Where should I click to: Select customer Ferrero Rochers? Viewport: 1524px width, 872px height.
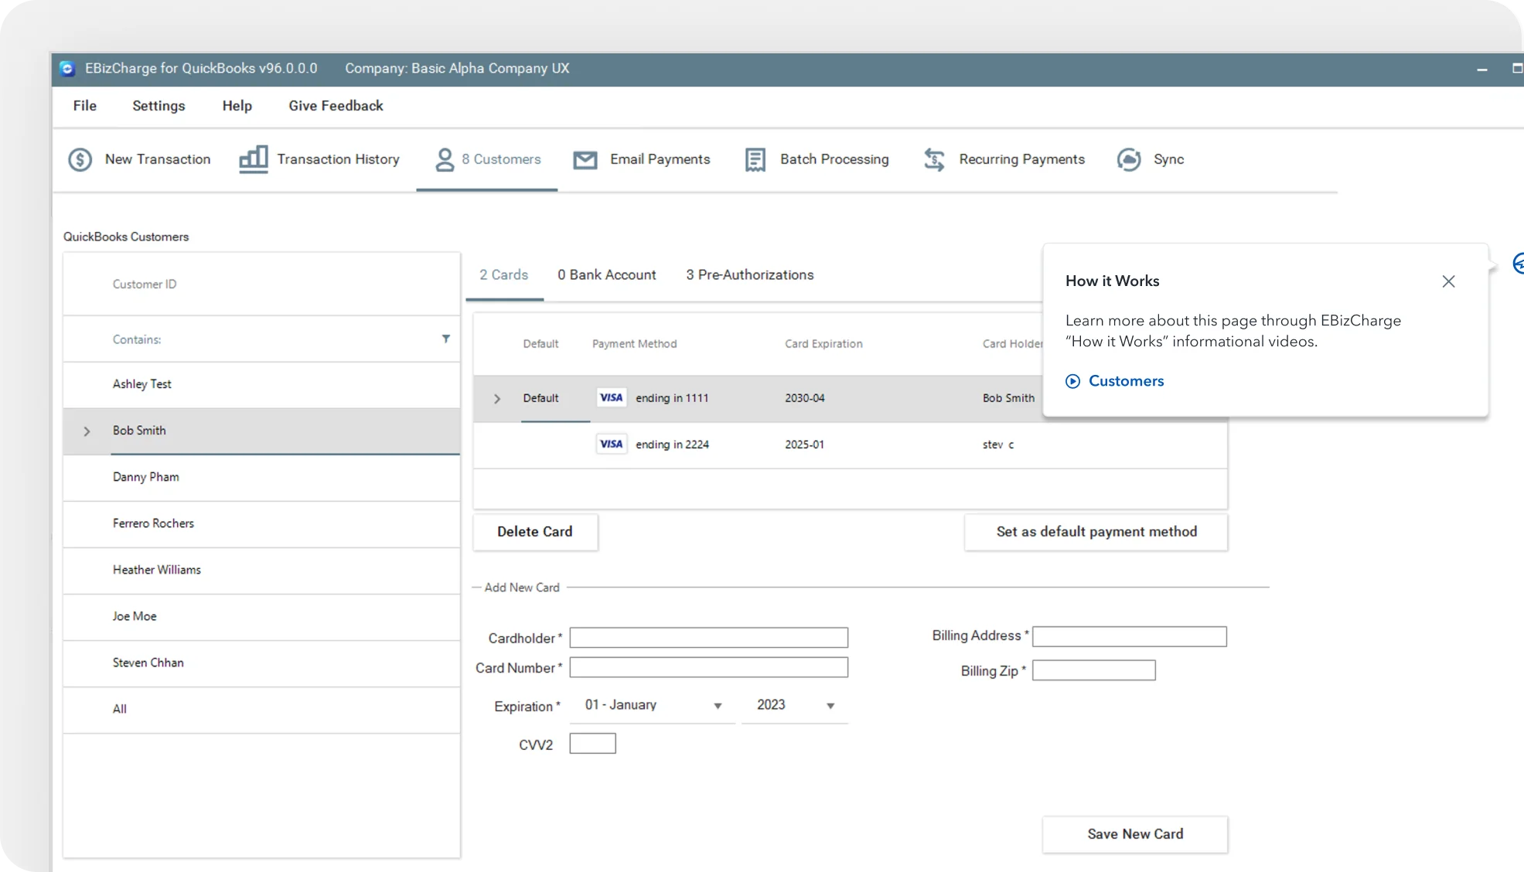point(261,523)
